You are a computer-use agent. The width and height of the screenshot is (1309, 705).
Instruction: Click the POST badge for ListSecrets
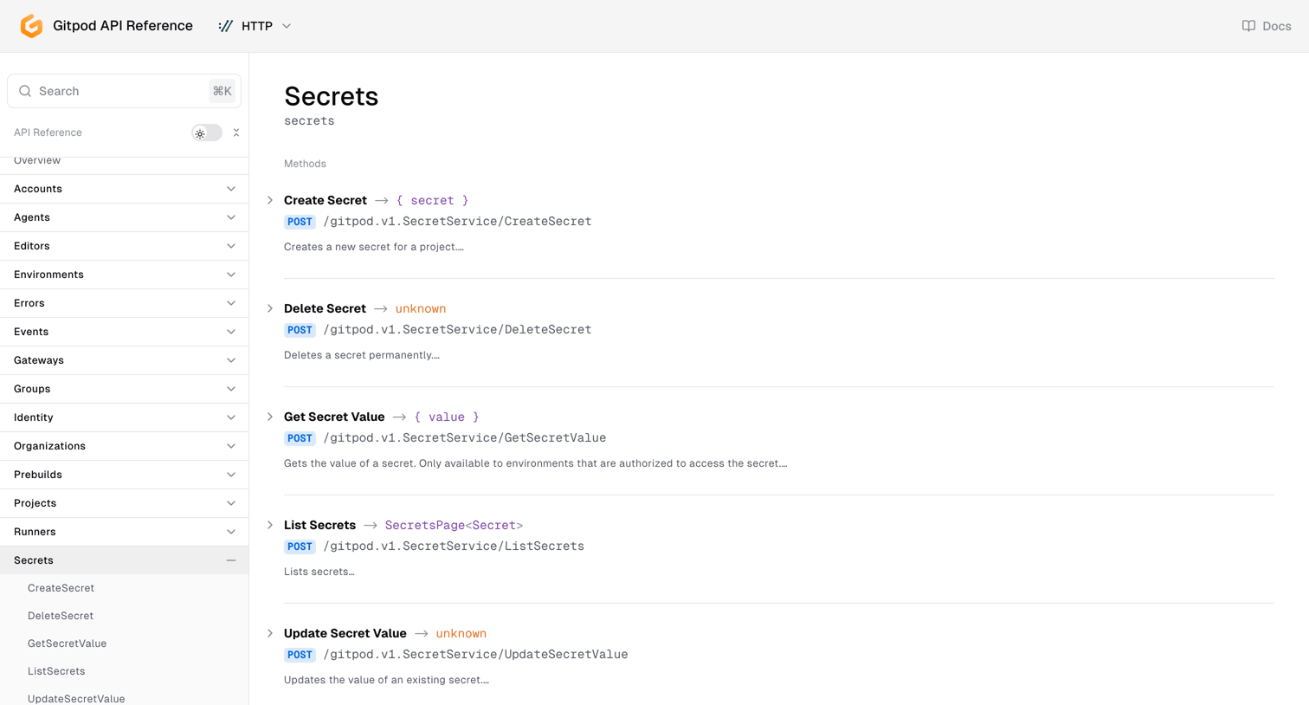click(x=300, y=547)
